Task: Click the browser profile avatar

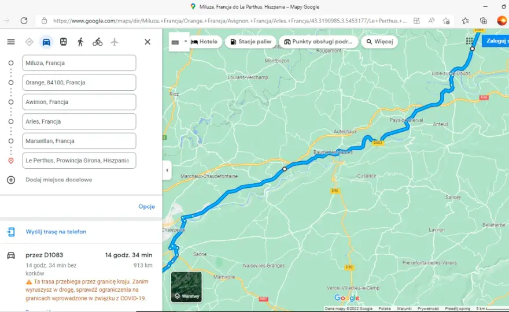Action: point(501,21)
